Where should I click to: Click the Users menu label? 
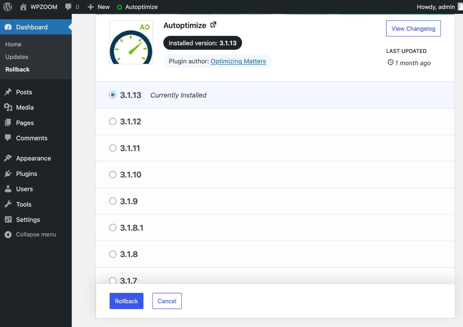tap(25, 189)
